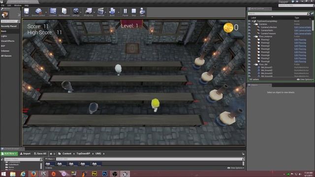Screen dimensions: 315x177
Task: Toggle visibility of CameraTreasure actor
Action: [x=250, y=33]
